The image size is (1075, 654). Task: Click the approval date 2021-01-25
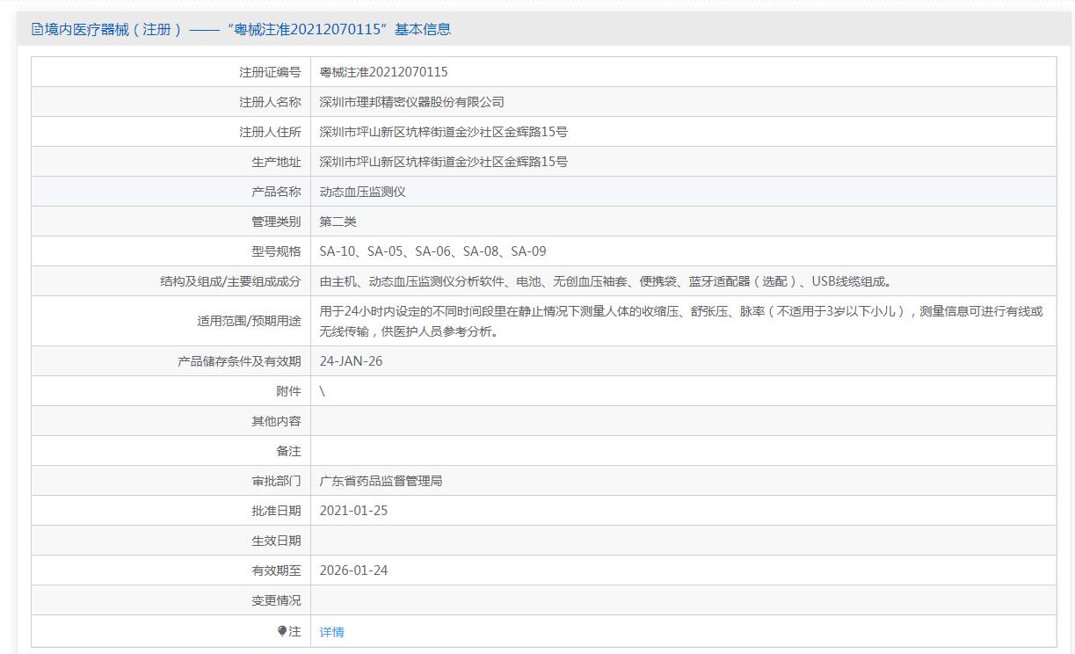[x=353, y=511]
